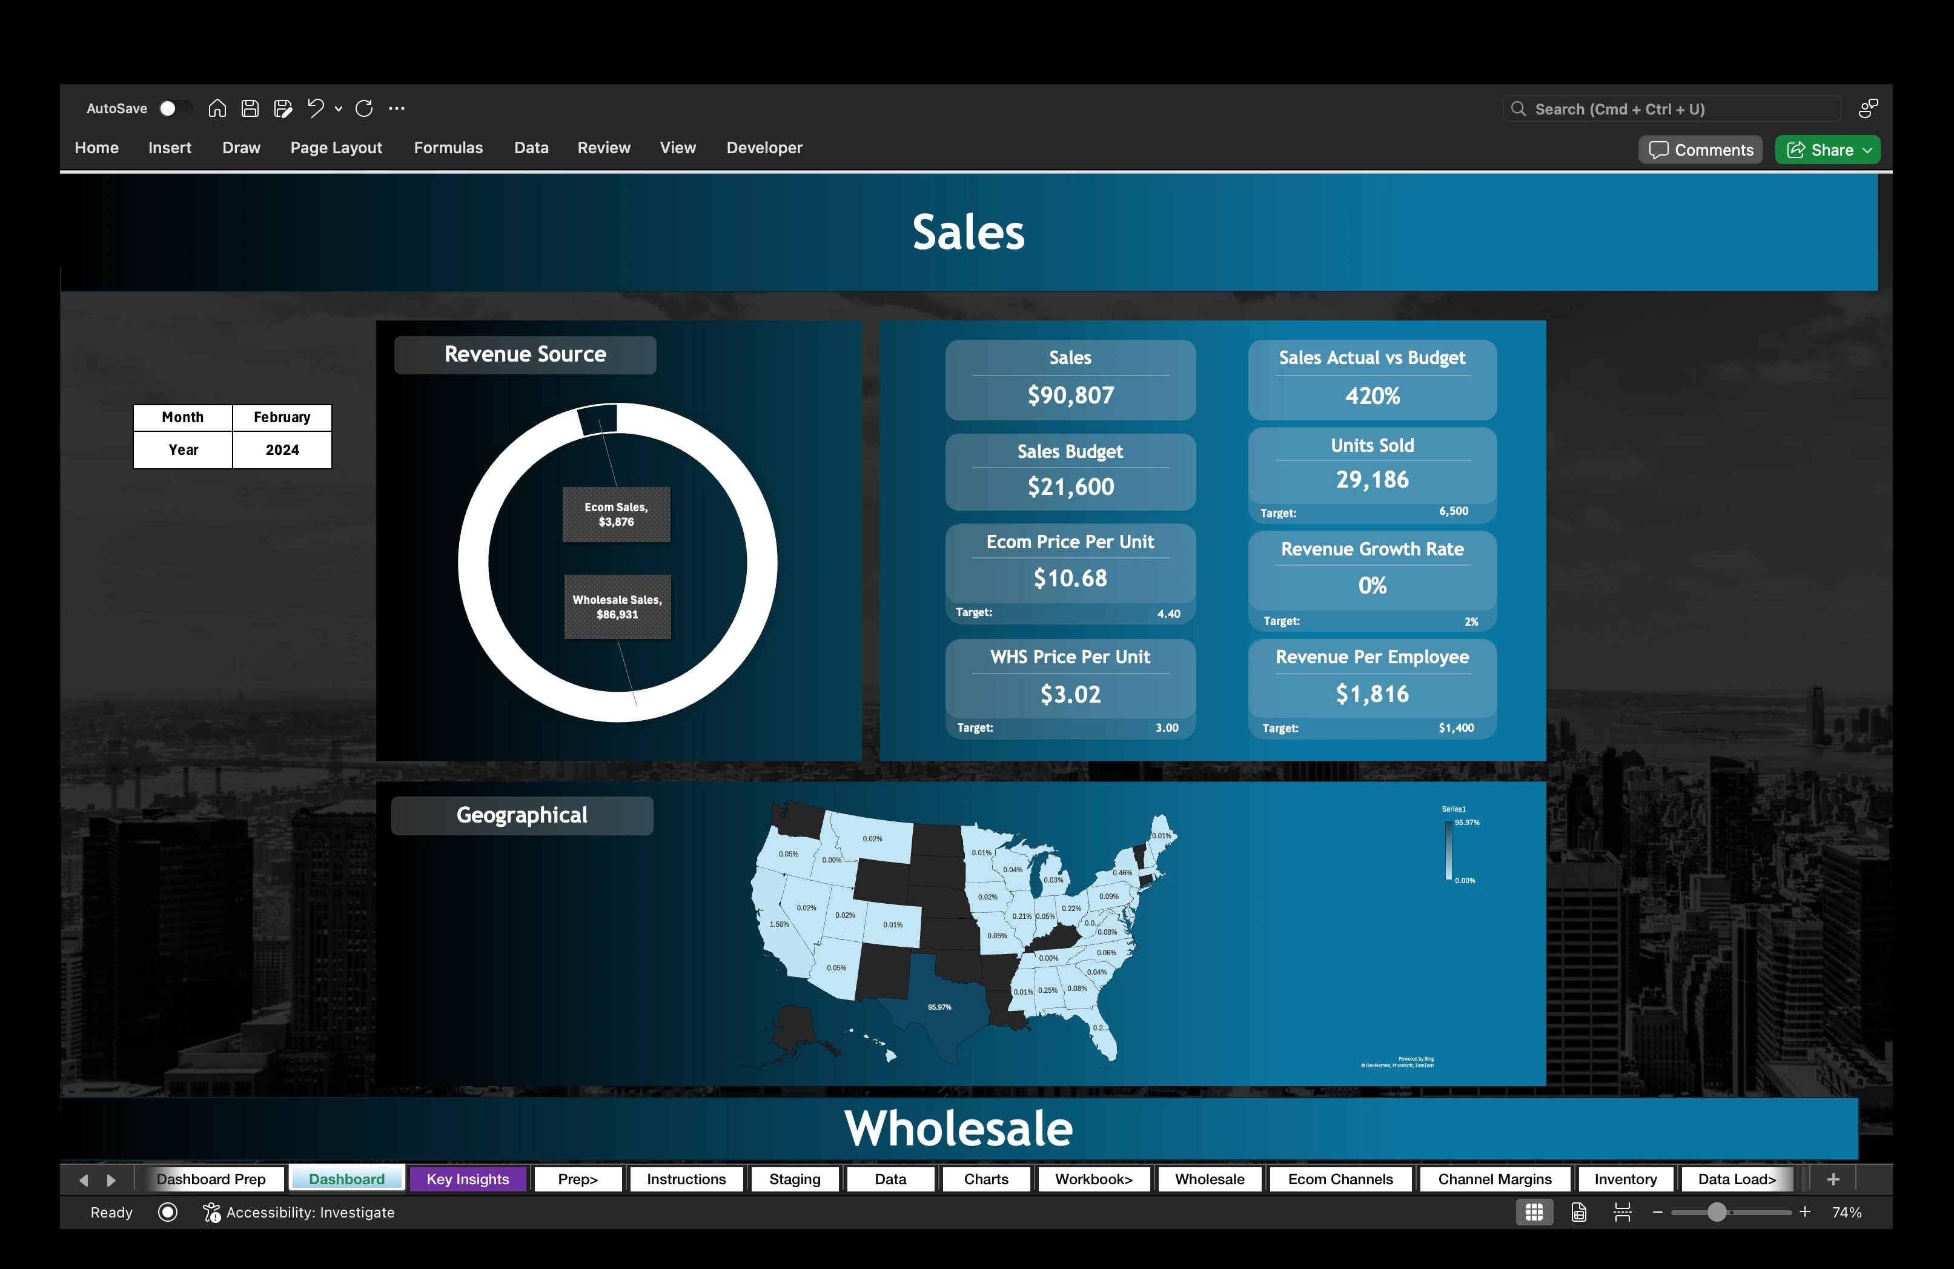The image size is (1954, 1269).
Task: Click the Ecom Price Per Unit $10.68 value
Action: (1071, 578)
